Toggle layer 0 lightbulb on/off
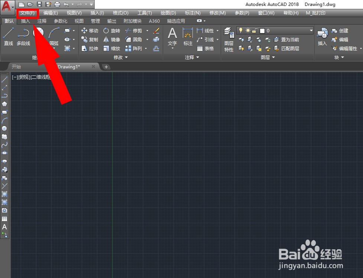363x278 pixels. (x=241, y=30)
